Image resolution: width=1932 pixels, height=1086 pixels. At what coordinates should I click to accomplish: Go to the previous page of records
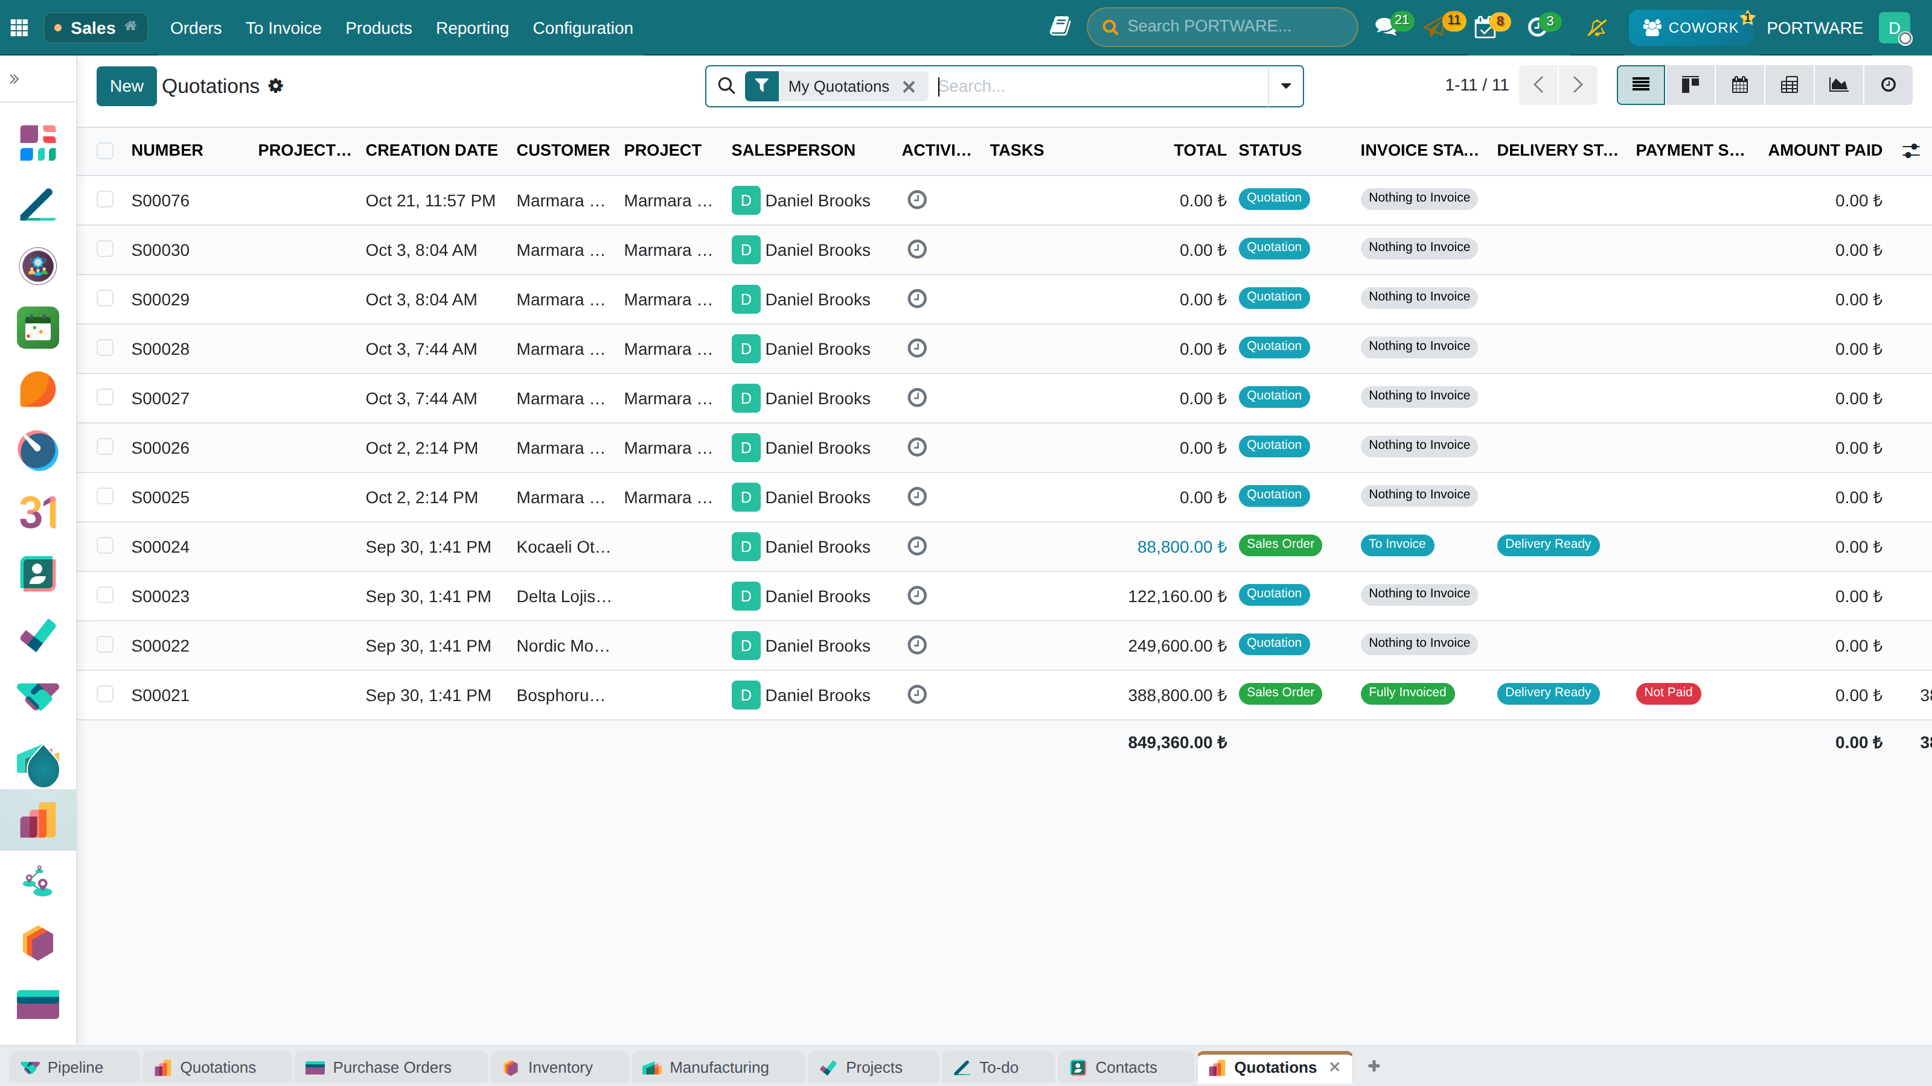(1539, 84)
